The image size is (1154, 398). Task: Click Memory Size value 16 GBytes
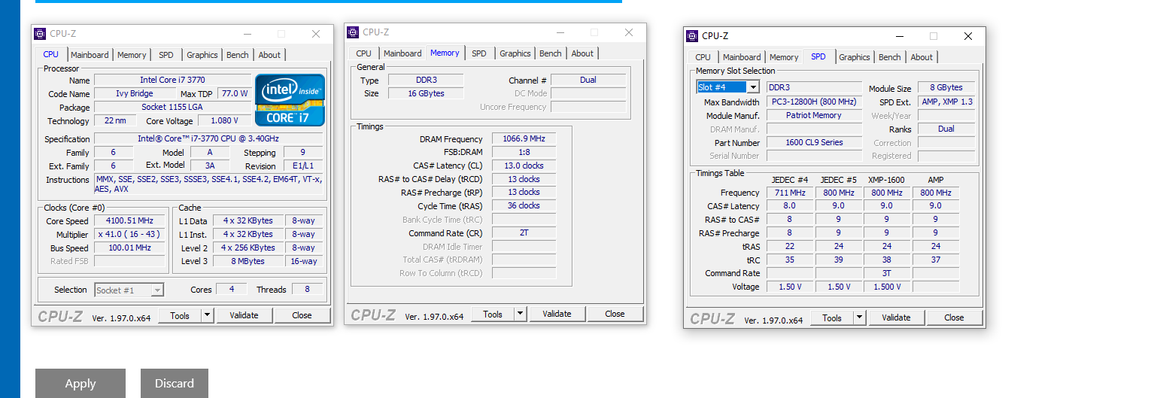pos(426,93)
